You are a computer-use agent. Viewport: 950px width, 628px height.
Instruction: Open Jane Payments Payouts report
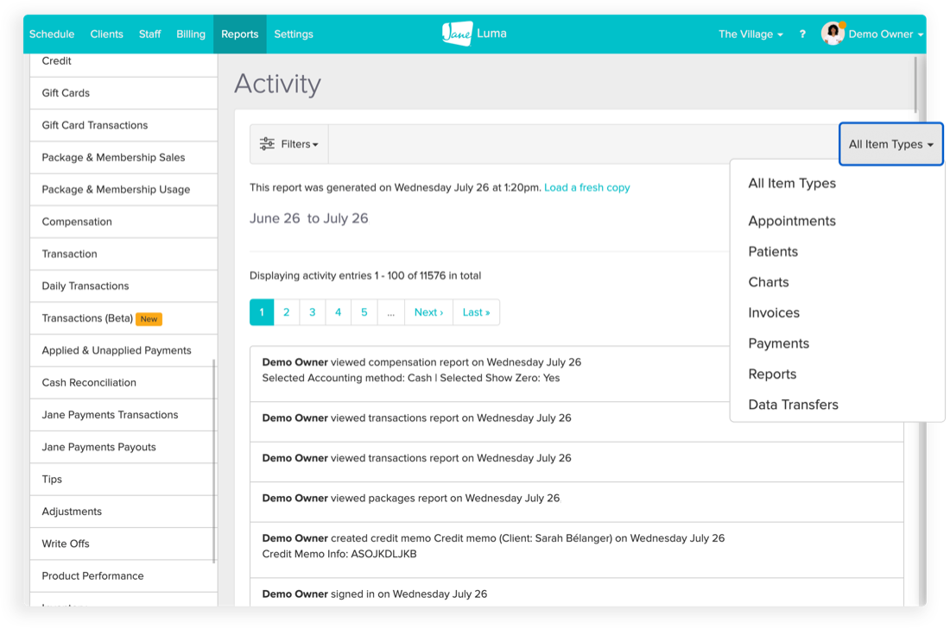tap(98, 447)
